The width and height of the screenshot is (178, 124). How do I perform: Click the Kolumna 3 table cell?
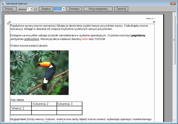tap(69, 104)
